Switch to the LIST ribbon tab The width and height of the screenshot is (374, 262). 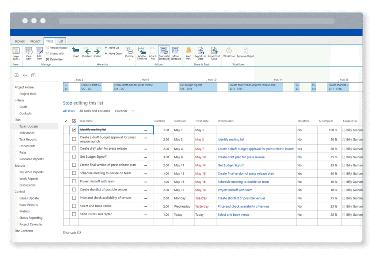[61, 41]
